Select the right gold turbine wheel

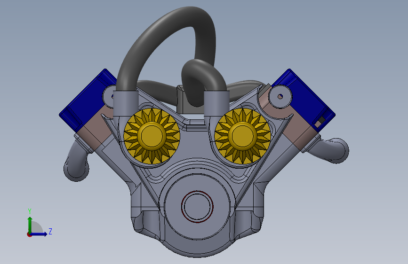point(242,136)
